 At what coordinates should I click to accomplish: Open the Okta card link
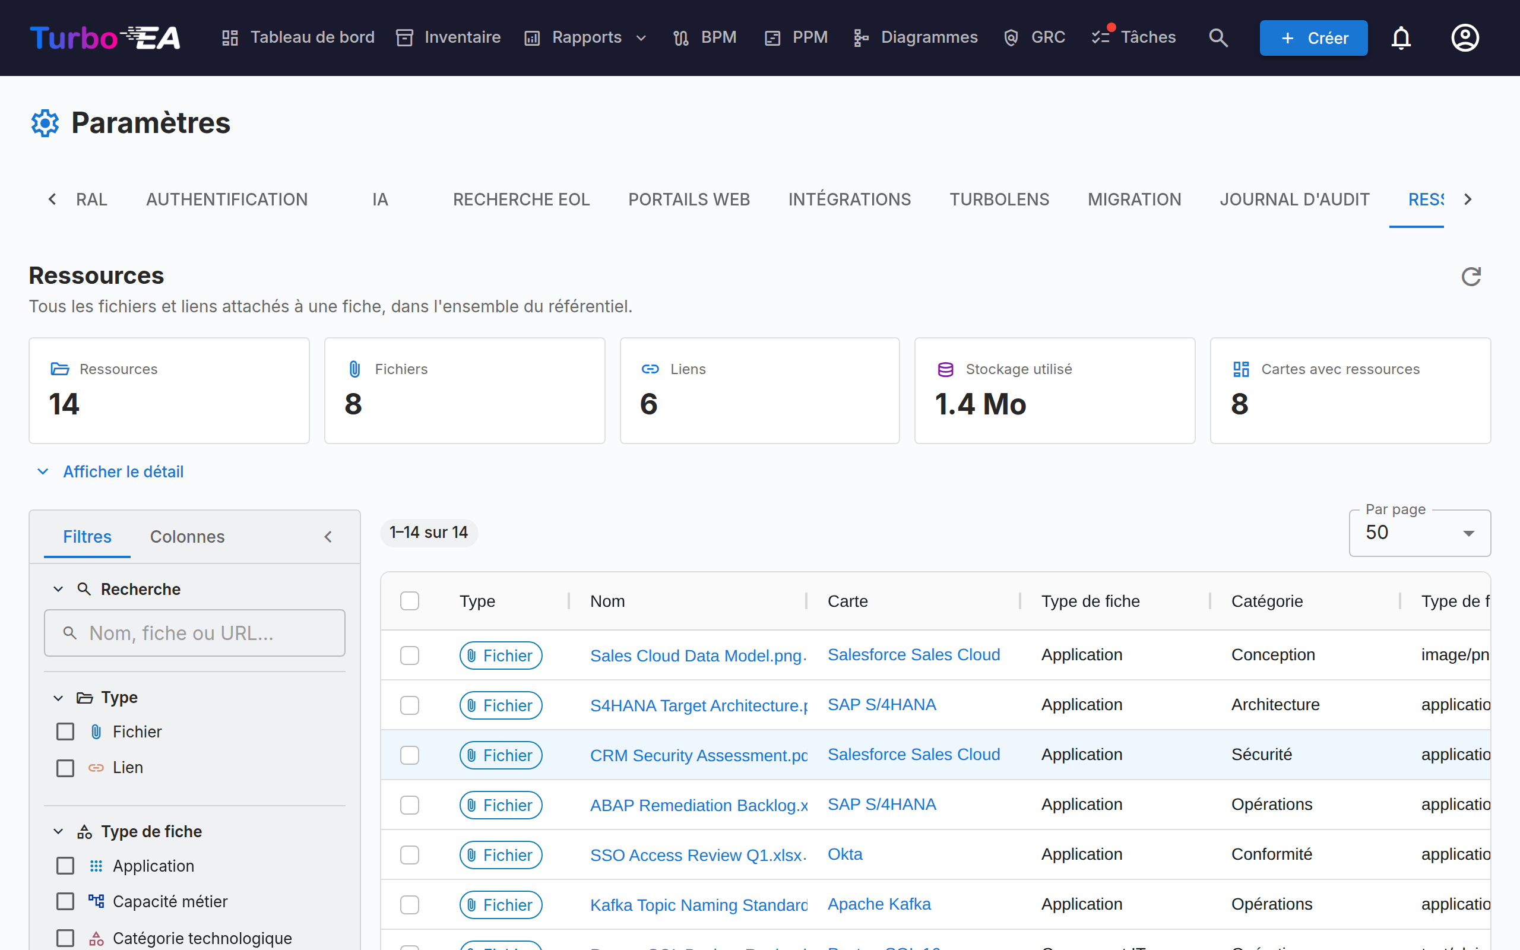click(845, 854)
